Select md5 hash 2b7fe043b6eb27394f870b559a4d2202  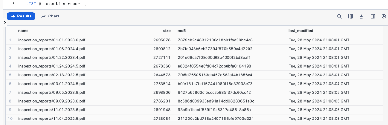coord(230,49)
